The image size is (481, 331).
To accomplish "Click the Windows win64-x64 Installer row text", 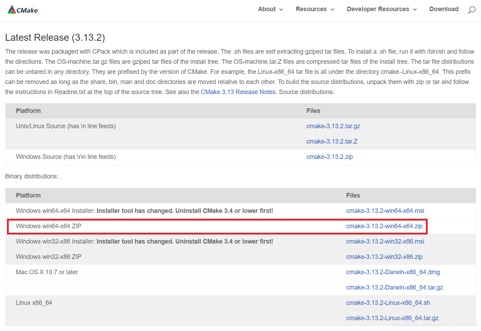I will (144, 211).
